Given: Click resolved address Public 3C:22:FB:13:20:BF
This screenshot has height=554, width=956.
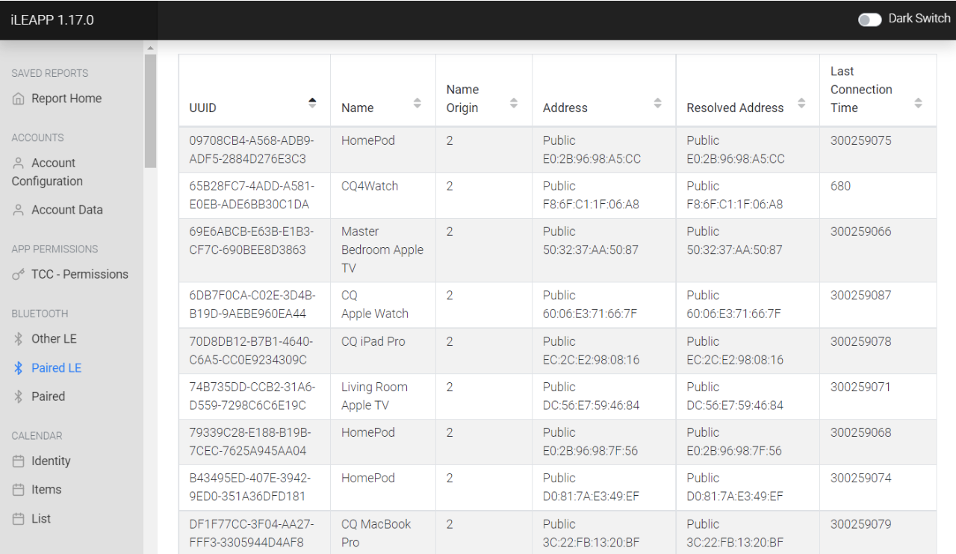Looking at the screenshot, I should (x=748, y=532).
